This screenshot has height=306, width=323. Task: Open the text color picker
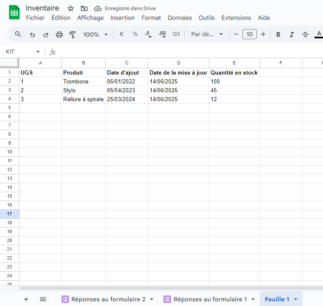(319, 34)
